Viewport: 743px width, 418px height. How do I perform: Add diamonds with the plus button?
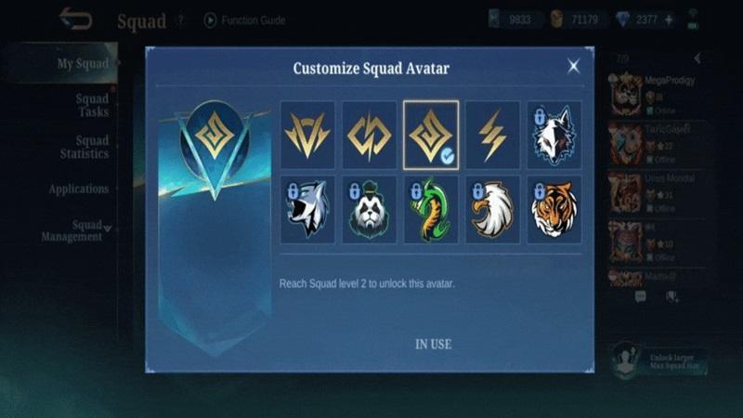coord(669,20)
